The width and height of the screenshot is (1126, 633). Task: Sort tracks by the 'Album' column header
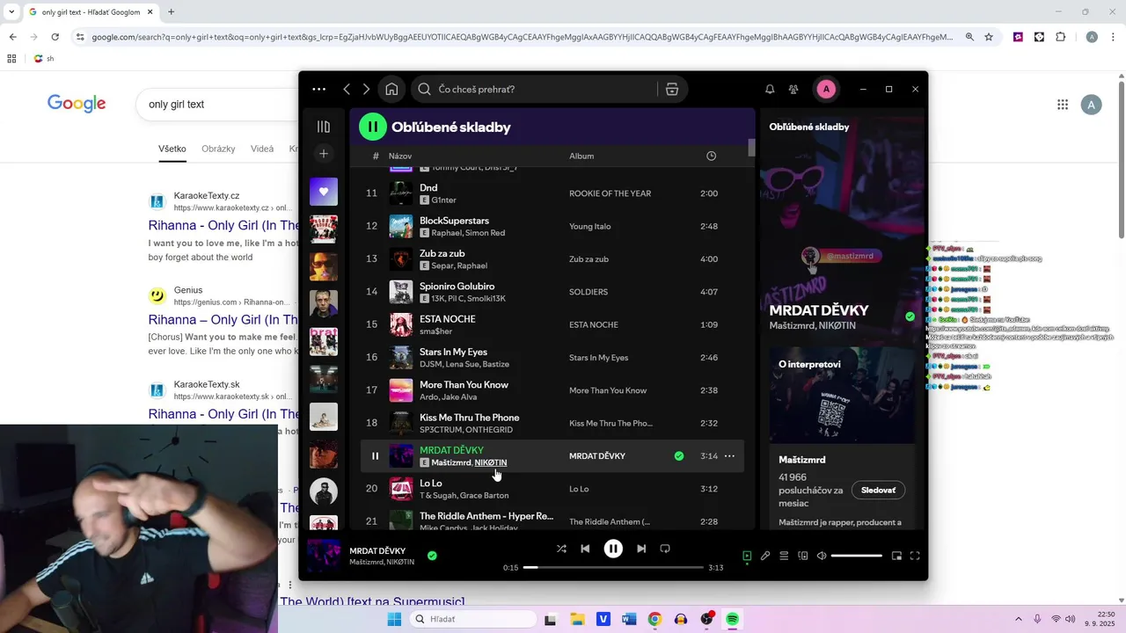[581, 156]
